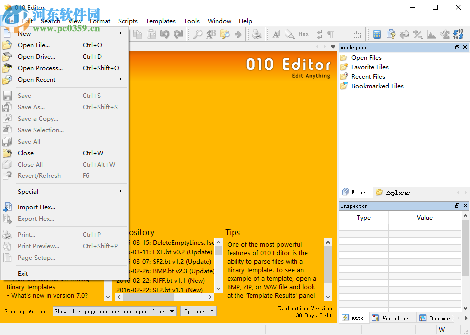Image resolution: width=470 pixels, height=335 pixels.
Task: Close the Workspace panel
Action: click(x=465, y=47)
